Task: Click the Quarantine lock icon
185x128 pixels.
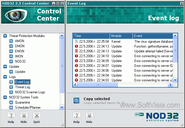Action: 11,102
